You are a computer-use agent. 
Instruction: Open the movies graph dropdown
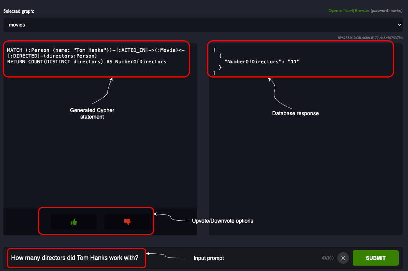point(203,25)
